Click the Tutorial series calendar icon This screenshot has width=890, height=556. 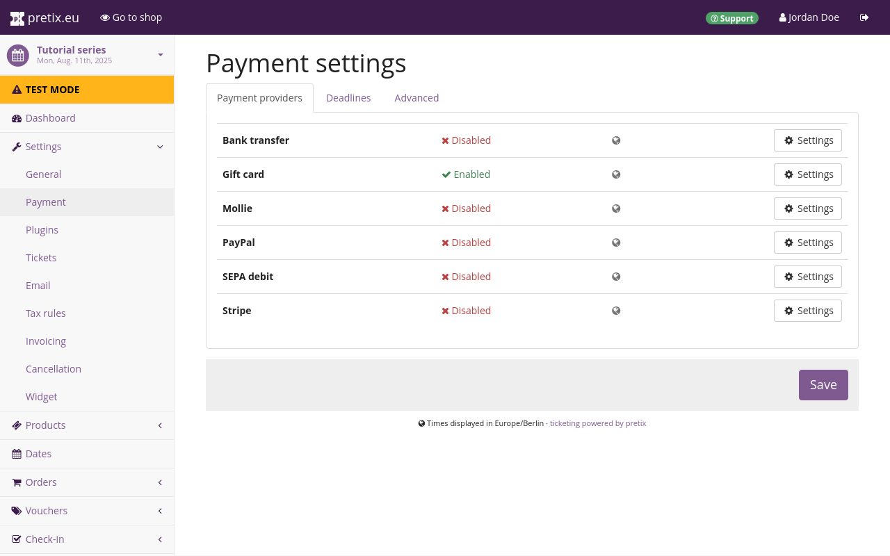17,55
